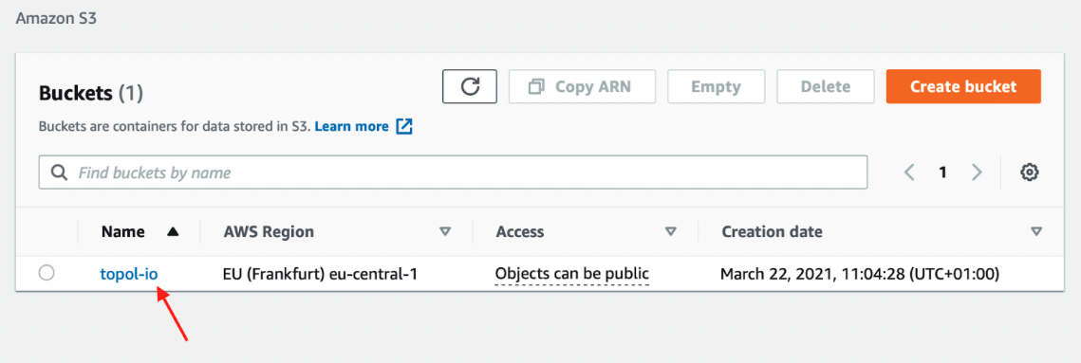Screen dimensions: 1081x363
Task: Sort by Name ascending arrow
Action: pyautogui.click(x=173, y=232)
